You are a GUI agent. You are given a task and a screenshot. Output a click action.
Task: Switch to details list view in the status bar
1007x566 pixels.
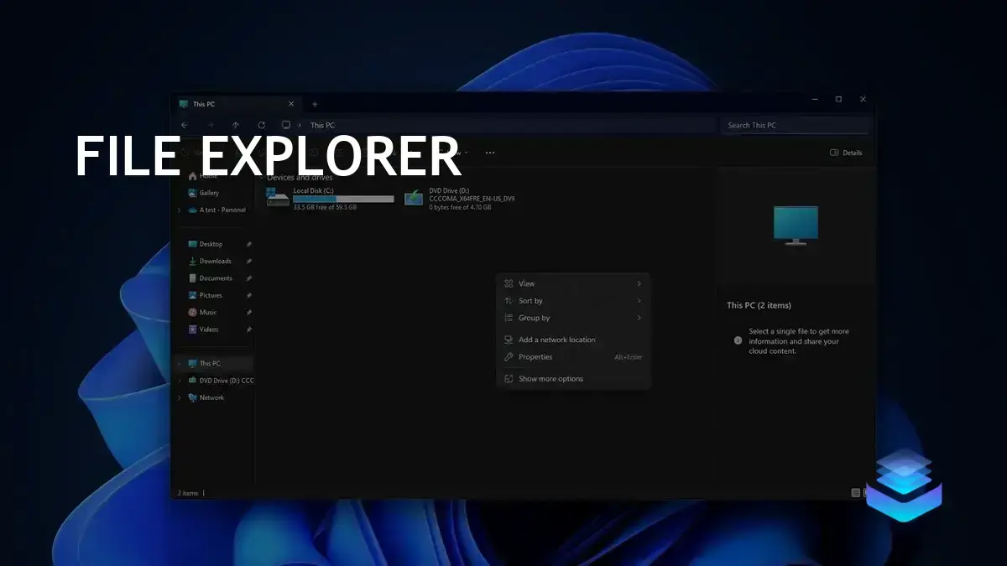pyautogui.click(x=855, y=493)
